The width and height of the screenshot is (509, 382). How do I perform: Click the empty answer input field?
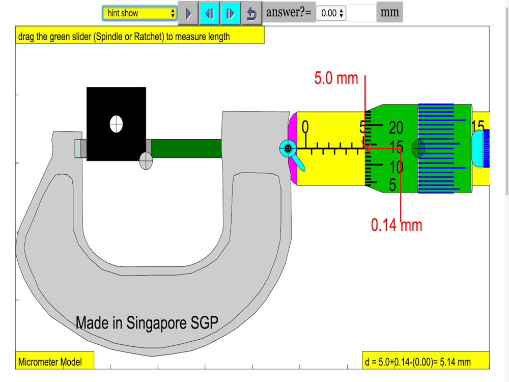point(361,13)
